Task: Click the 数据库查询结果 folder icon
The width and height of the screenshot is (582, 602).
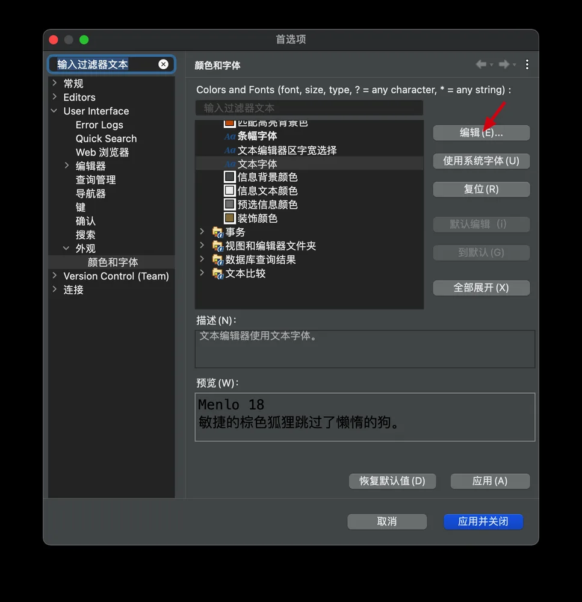Action: (218, 260)
